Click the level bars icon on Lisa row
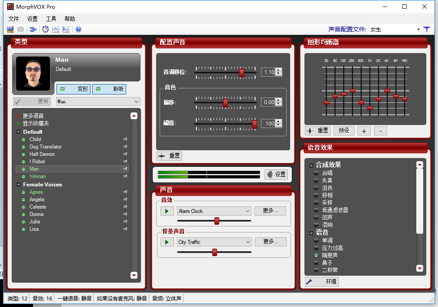 click(x=125, y=229)
